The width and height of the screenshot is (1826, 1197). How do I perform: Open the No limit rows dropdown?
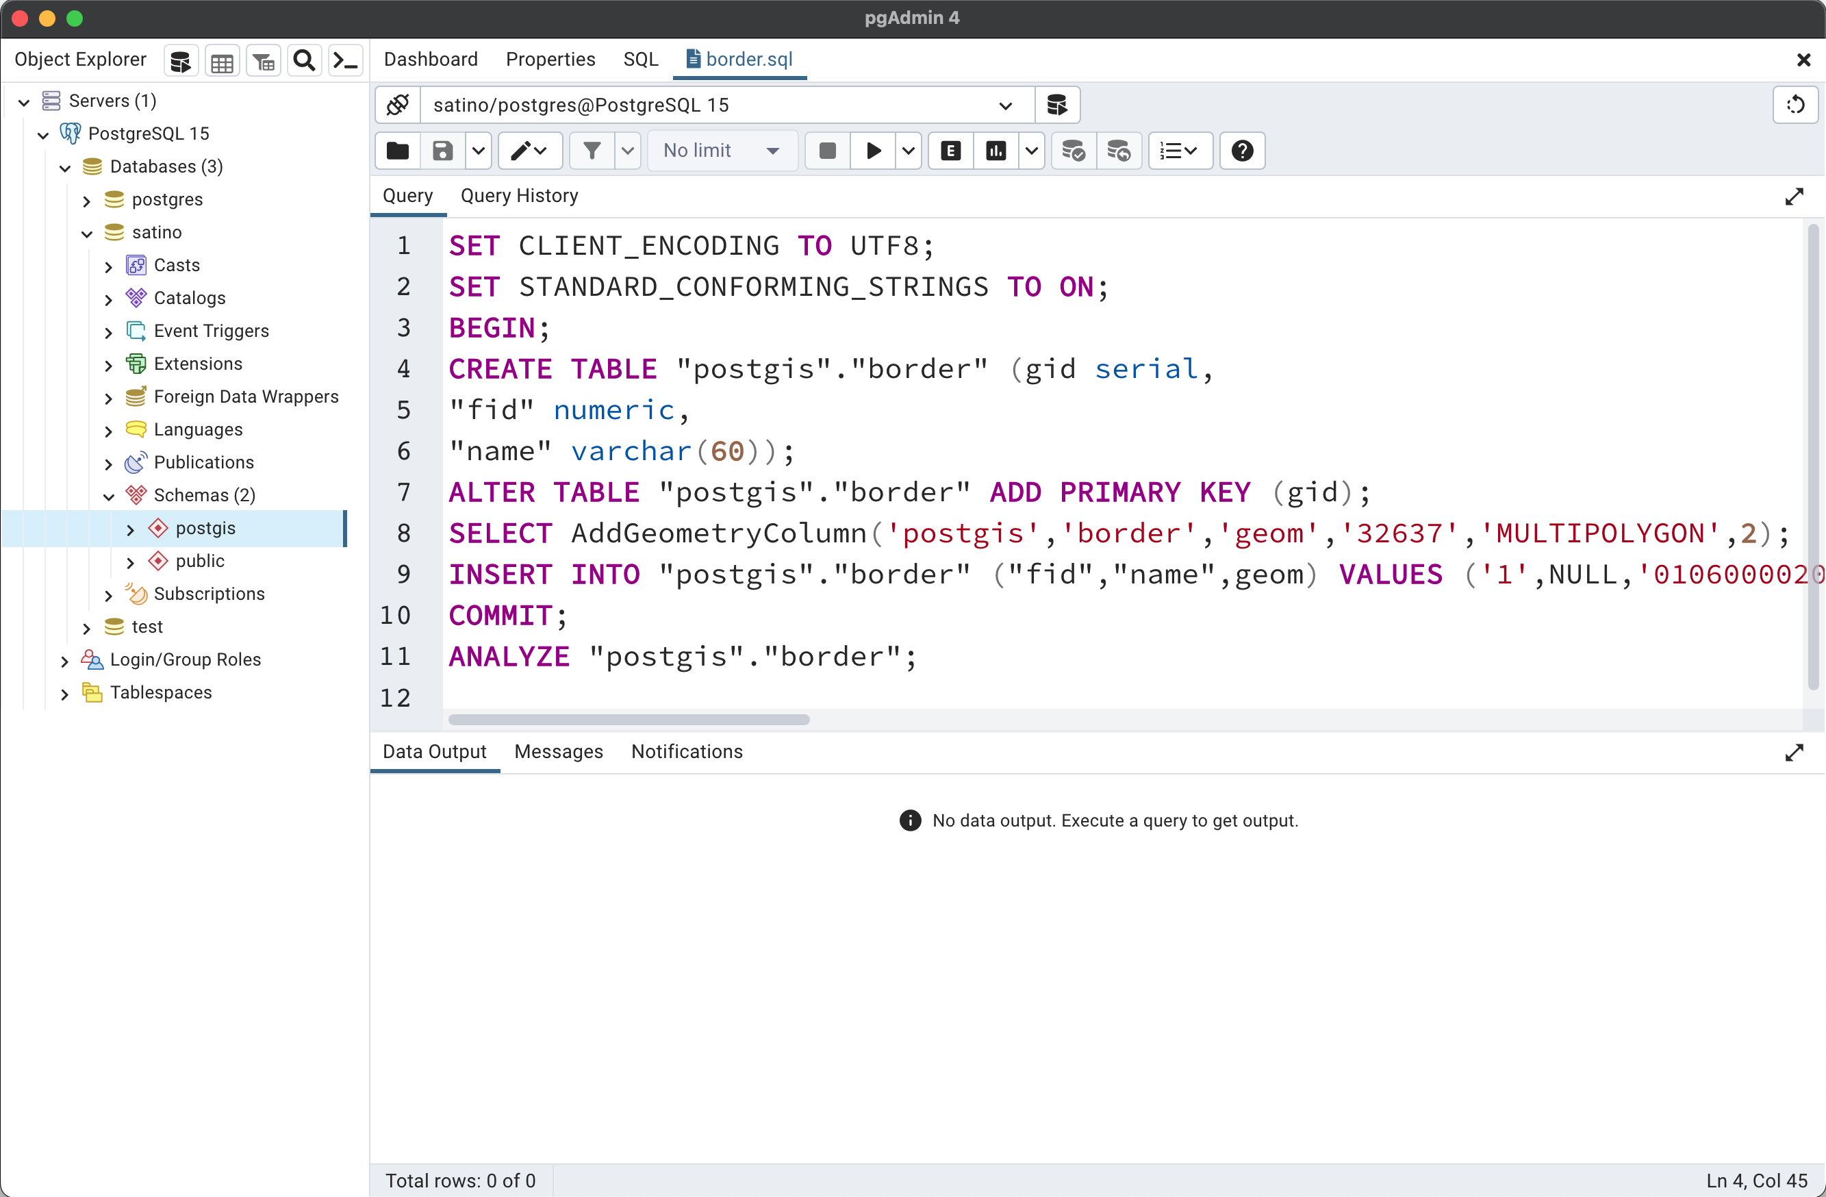tap(722, 151)
